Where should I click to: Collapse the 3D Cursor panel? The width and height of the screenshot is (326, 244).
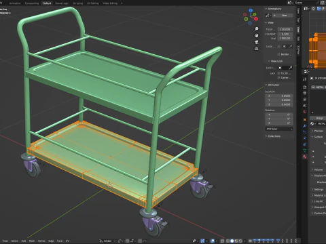pos(272,85)
